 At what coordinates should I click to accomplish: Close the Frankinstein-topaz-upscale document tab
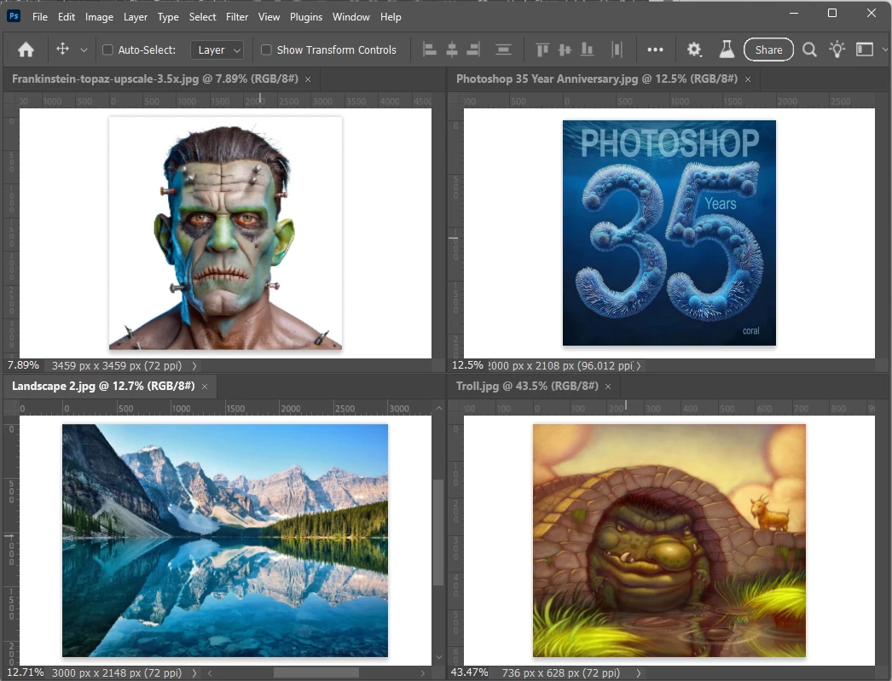[308, 79]
